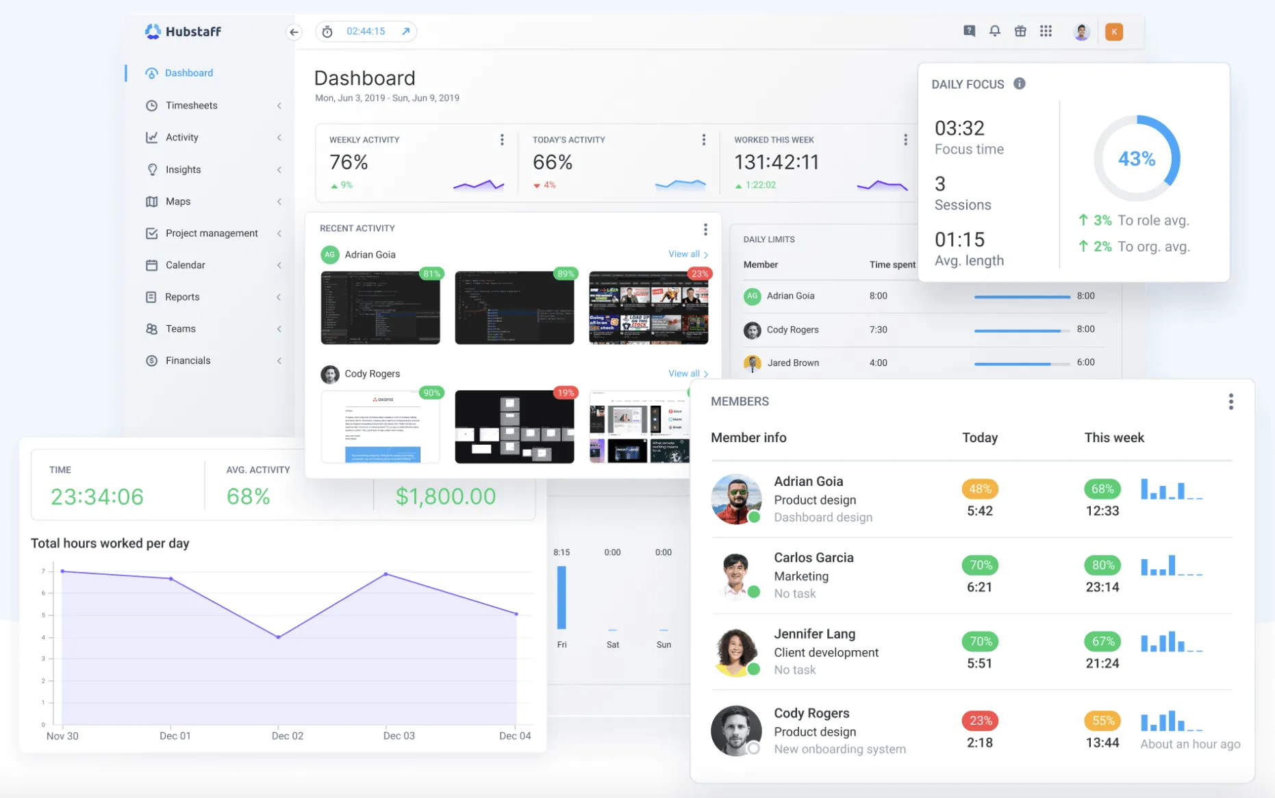Image resolution: width=1275 pixels, height=798 pixels.
Task: Open the running timer popout arrow
Action: click(x=405, y=31)
